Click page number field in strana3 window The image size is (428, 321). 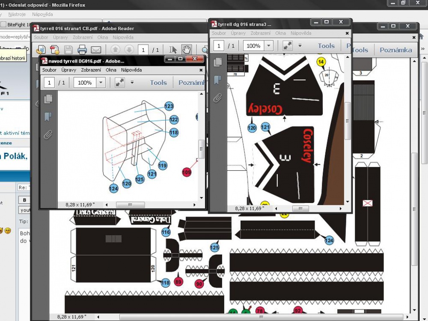tap(219, 46)
